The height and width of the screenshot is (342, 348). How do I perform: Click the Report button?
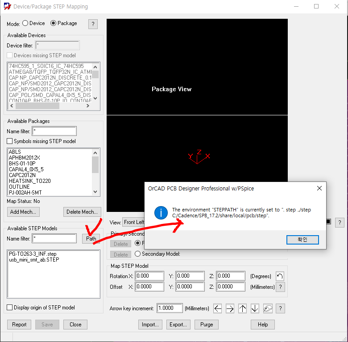(19, 325)
